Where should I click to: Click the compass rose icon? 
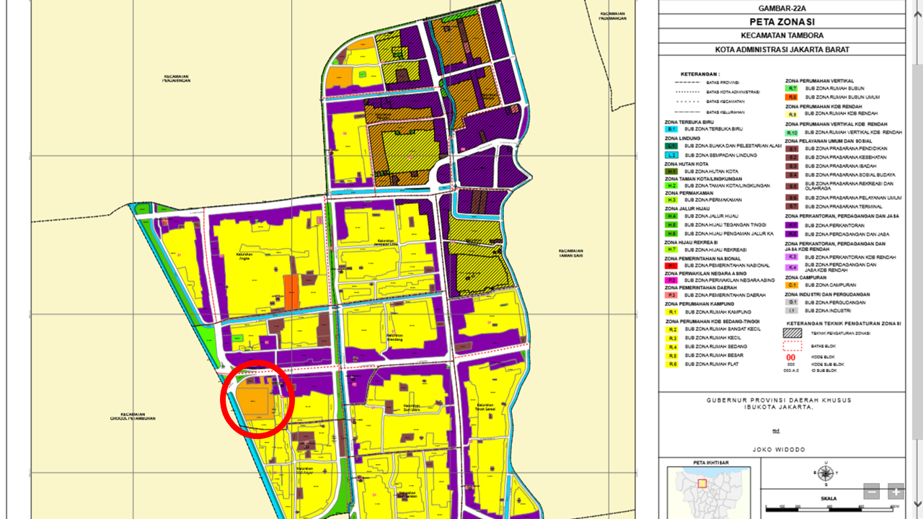[826, 474]
